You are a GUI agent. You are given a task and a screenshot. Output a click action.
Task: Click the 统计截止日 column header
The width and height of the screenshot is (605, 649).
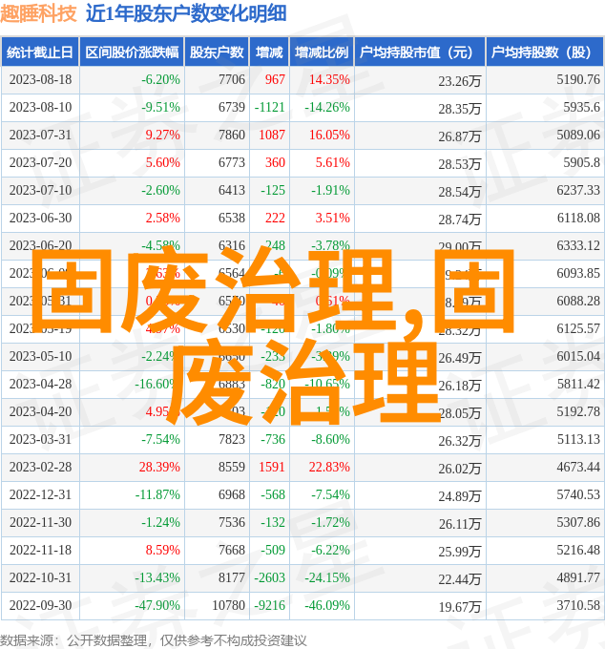[x=40, y=52]
